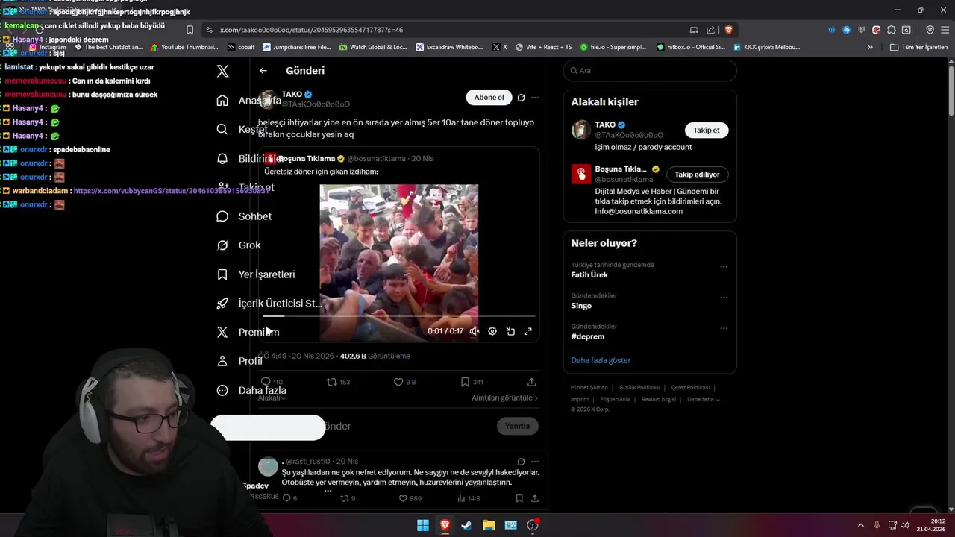Open OBS Studio from the taskbar
955x537 pixels.
click(x=533, y=525)
